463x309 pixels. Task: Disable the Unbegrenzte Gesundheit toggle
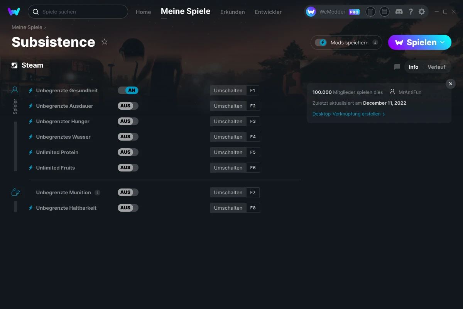128,90
